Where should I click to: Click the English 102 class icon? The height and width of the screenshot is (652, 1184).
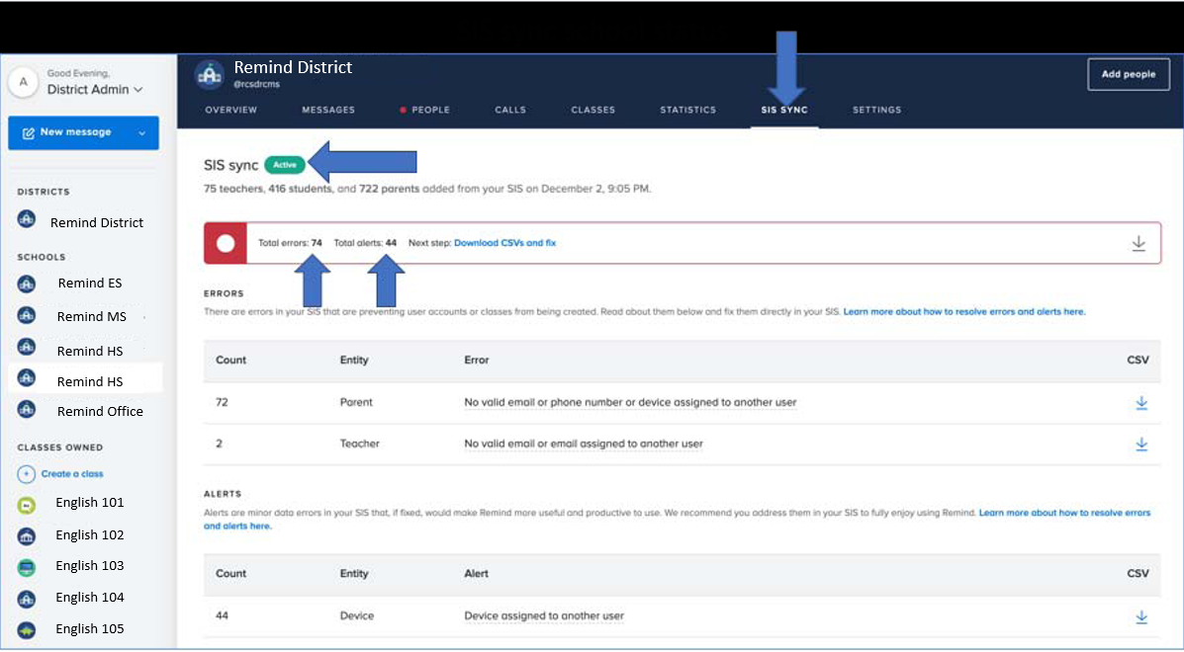(27, 535)
